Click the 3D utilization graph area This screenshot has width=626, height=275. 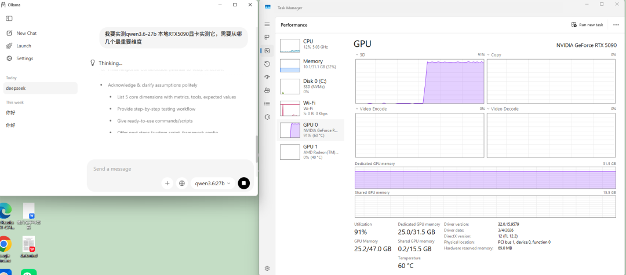pyautogui.click(x=420, y=81)
